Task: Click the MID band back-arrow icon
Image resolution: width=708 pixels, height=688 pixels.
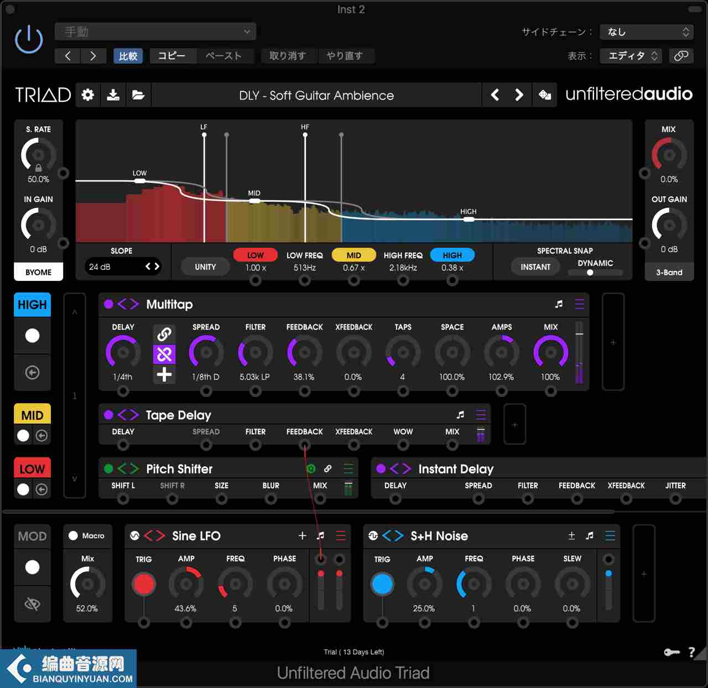Action: [x=41, y=436]
